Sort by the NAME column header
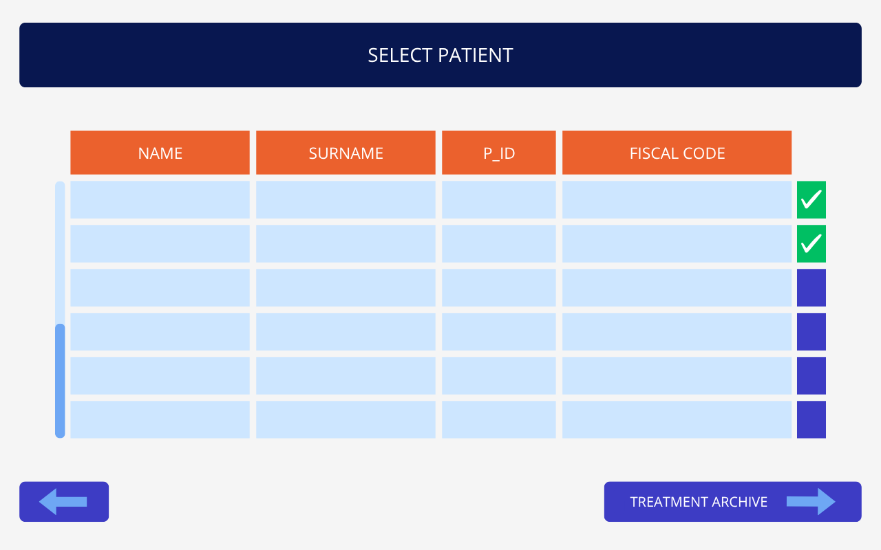Image resolution: width=881 pixels, height=550 pixels. [x=160, y=153]
